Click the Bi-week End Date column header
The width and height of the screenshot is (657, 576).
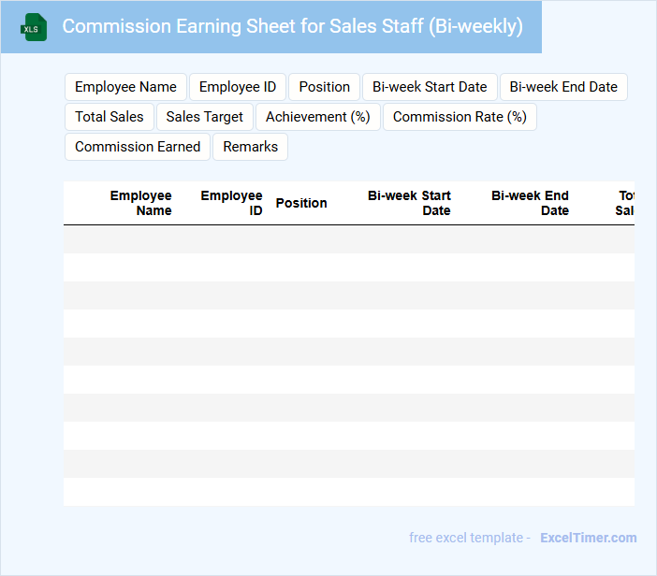pos(530,203)
